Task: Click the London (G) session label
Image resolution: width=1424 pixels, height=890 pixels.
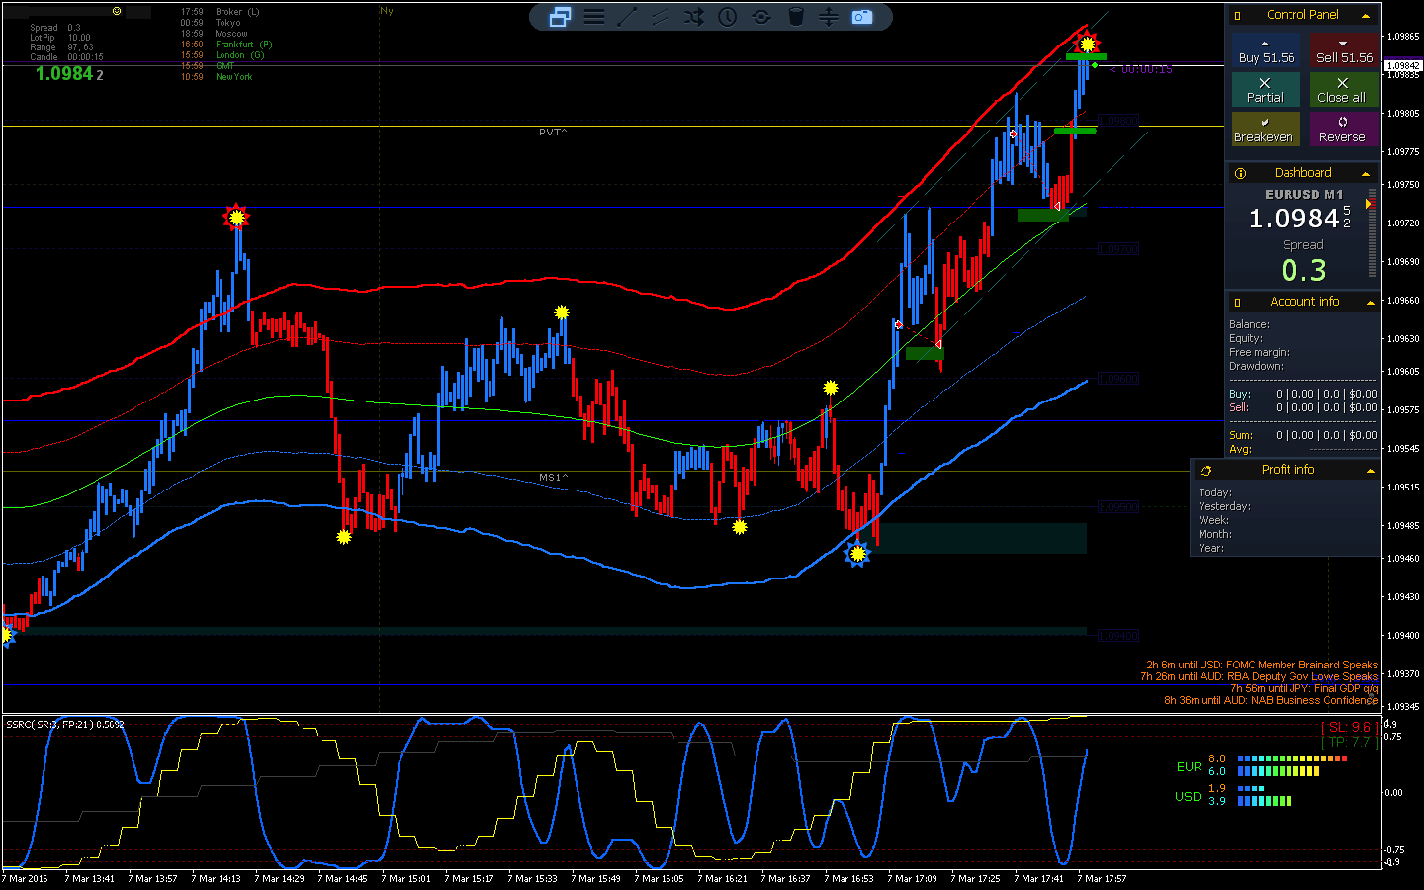Action: [x=240, y=55]
